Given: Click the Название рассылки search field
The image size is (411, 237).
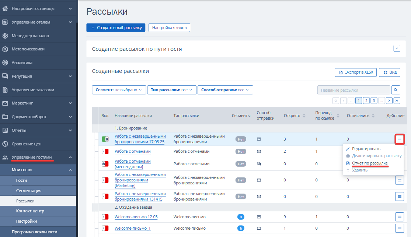Looking at the screenshot, I should tap(353, 90).
